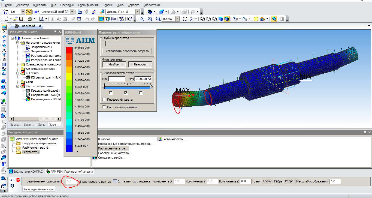The height and width of the screenshot is (198, 372).
Task: Click the Print icon in the toolbar
Action: click(x=30, y=19)
